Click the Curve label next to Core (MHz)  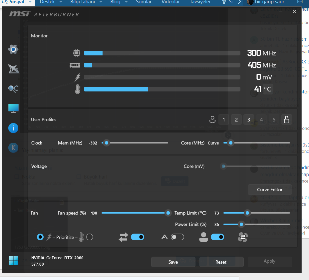tap(213, 143)
